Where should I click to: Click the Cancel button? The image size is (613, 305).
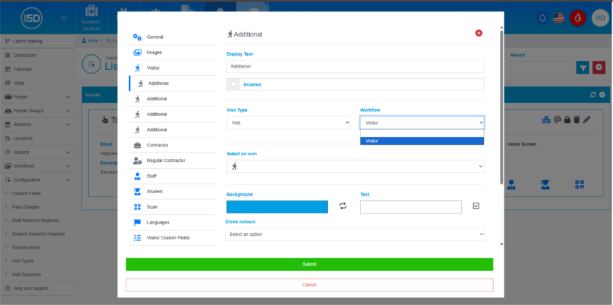310,285
